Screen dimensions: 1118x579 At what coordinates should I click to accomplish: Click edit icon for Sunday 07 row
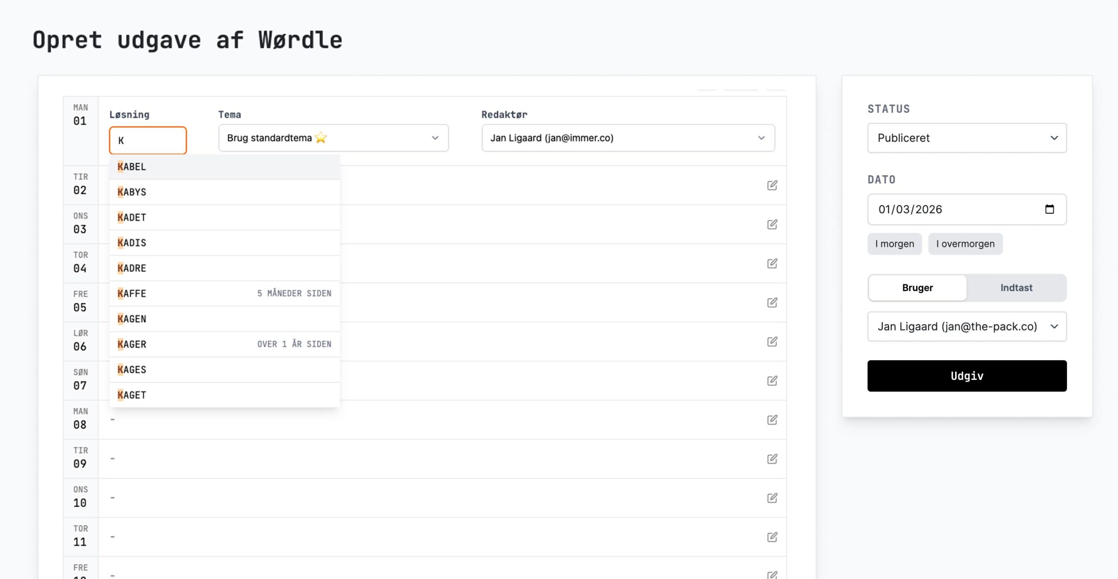[772, 381]
